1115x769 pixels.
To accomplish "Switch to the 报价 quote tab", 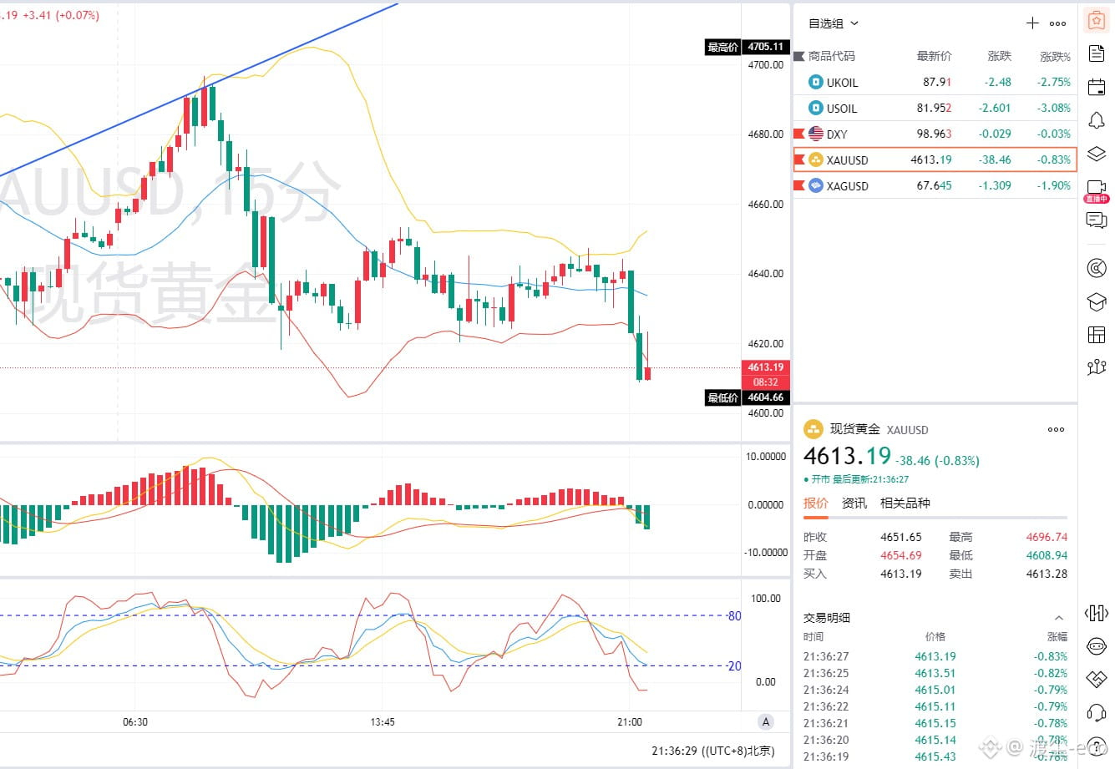I will click(816, 503).
